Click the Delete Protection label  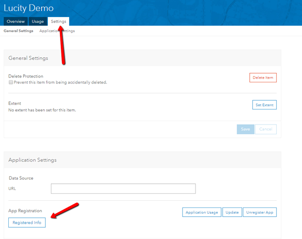(26, 76)
